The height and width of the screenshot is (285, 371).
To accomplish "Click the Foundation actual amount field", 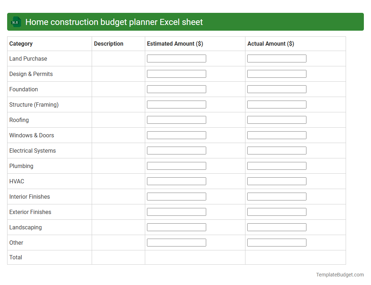I will point(276,89).
